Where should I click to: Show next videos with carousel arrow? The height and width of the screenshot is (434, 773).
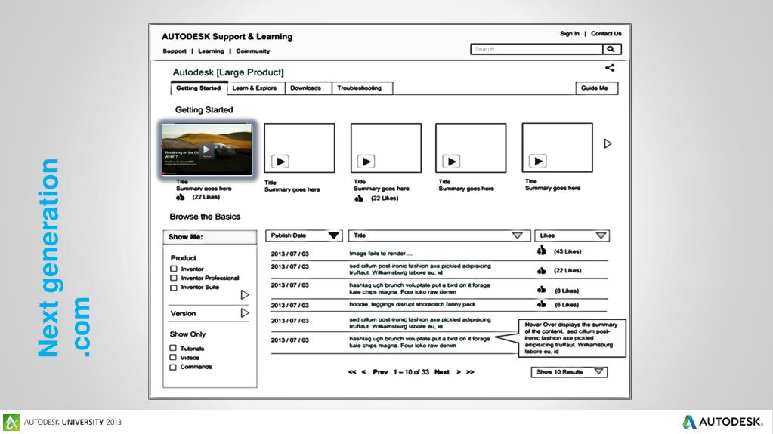tap(608, 143)
